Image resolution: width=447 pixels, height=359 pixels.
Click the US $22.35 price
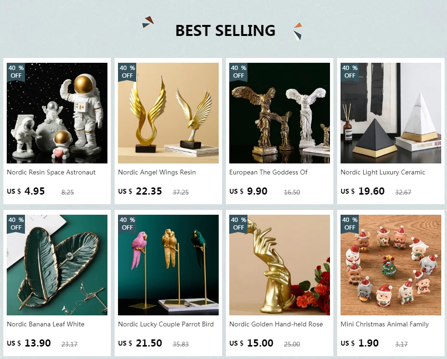pos(140,191)
